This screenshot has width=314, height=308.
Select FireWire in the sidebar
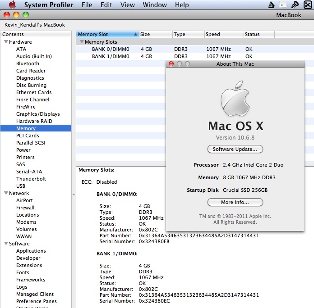(26, 107)
